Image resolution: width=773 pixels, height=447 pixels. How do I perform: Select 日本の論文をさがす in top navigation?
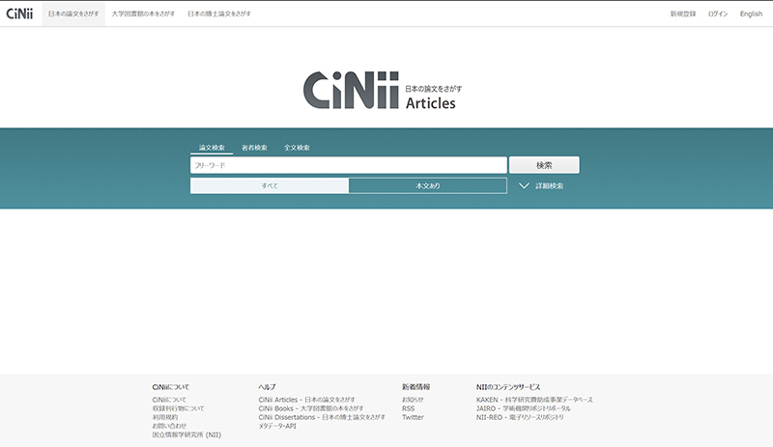click(73, 14)
